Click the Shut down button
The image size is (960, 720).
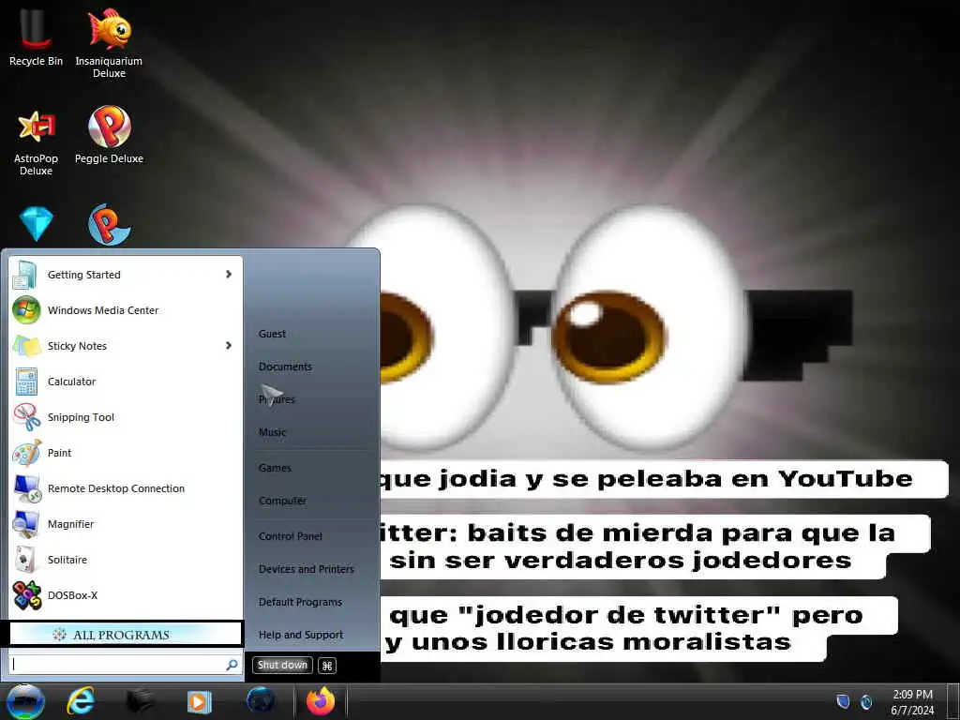point(282,665)
